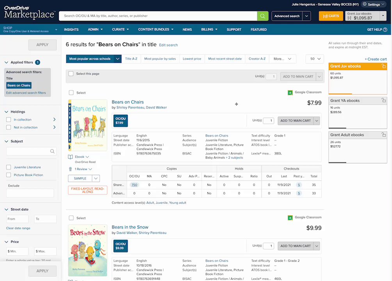Open the orange CARTS button
The width and height of the screenshot is (392, 281).
[331, 16]
